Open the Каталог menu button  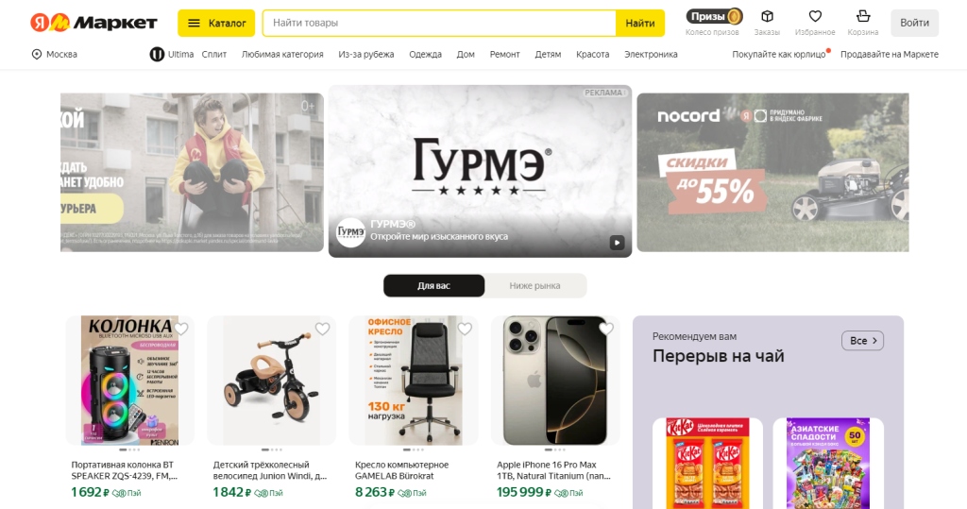click(x=216, y=23)
